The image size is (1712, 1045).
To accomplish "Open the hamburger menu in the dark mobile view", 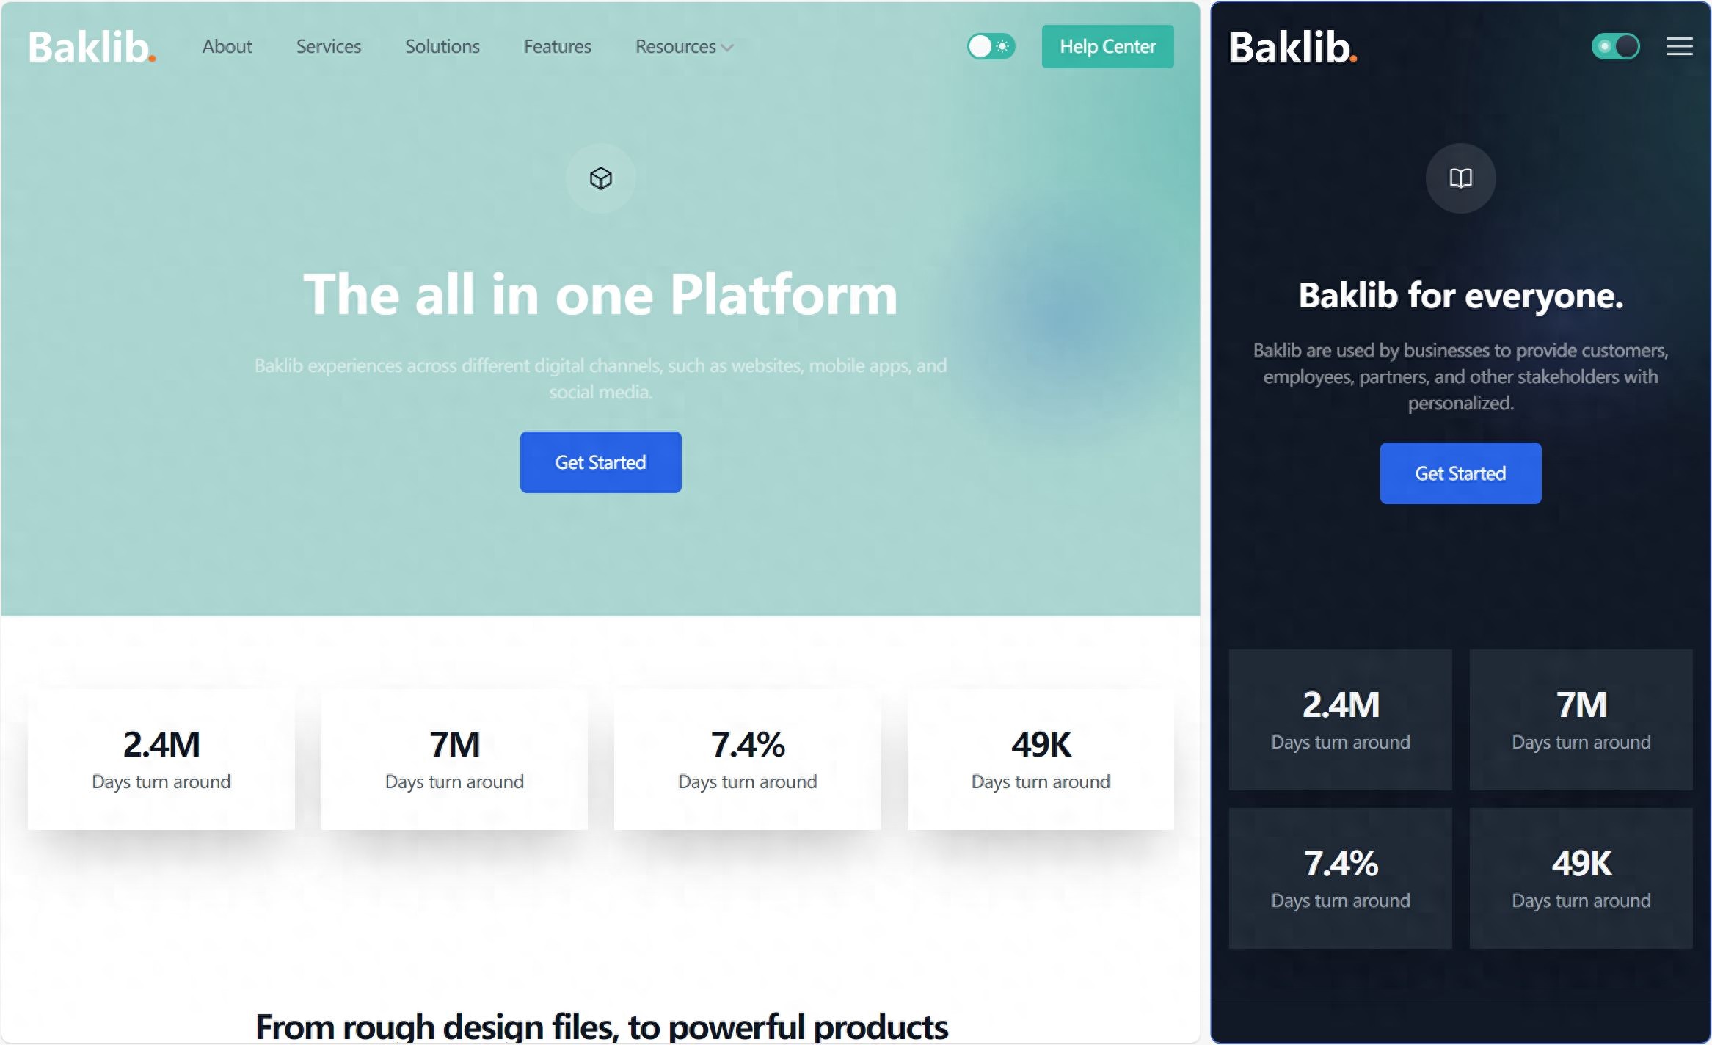I will [x=1679, y=47].
